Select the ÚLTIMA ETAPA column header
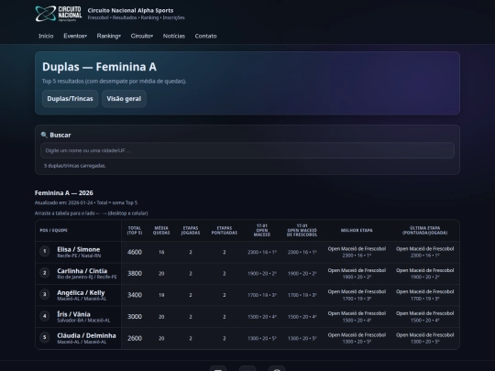 [425, 230]
